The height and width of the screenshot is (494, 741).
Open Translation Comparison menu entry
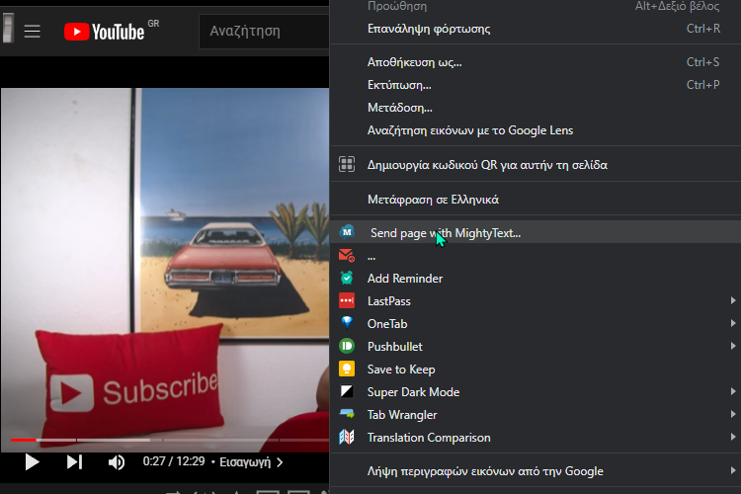click(535, 438)
